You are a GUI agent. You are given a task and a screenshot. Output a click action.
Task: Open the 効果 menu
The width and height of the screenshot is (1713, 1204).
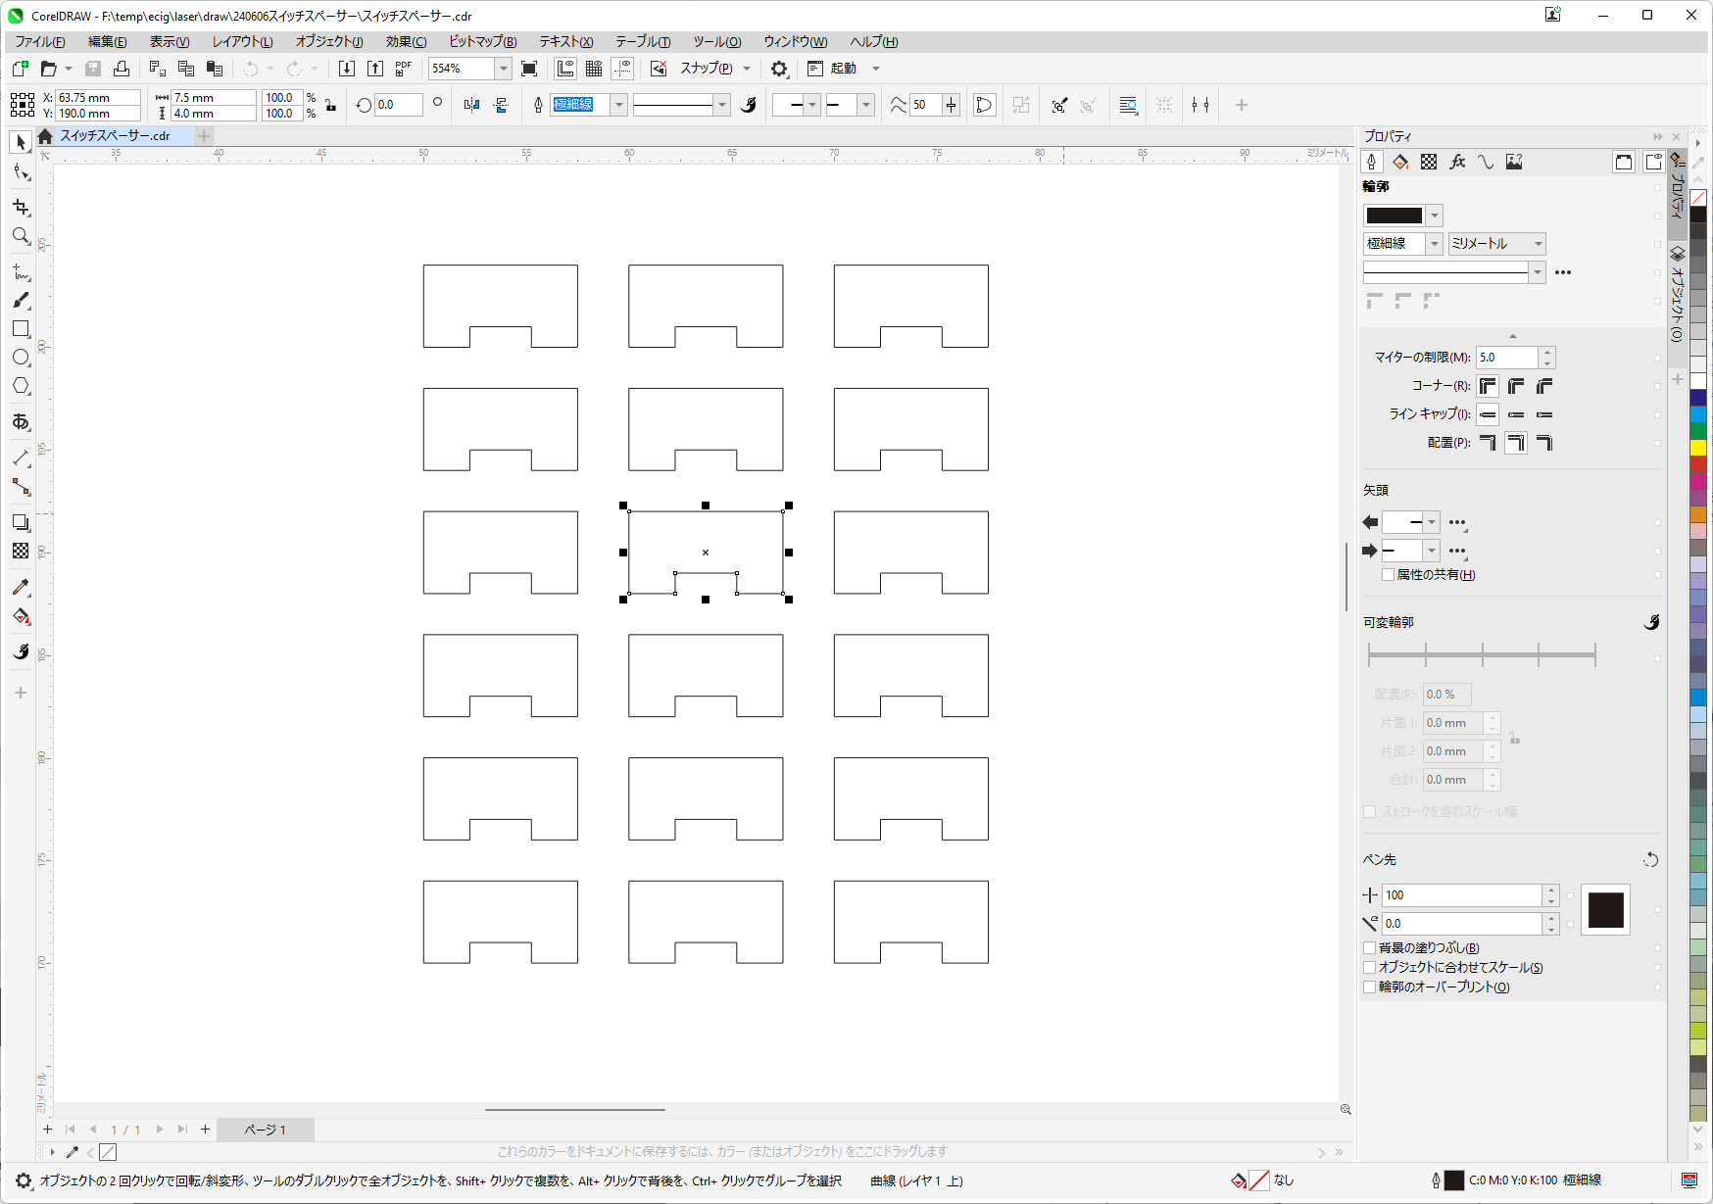tap(406, 41)
